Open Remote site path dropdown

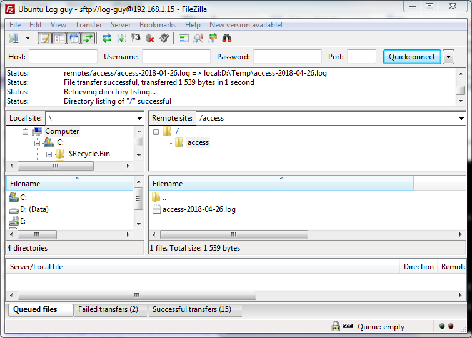click(x=461, y=119)
